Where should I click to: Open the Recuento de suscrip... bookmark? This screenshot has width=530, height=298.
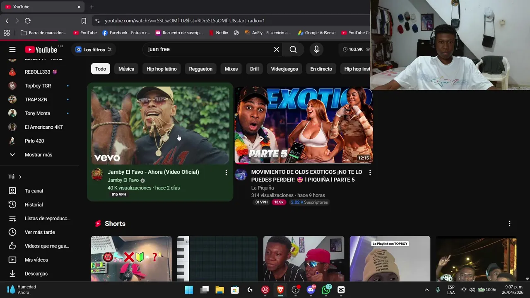179,33
